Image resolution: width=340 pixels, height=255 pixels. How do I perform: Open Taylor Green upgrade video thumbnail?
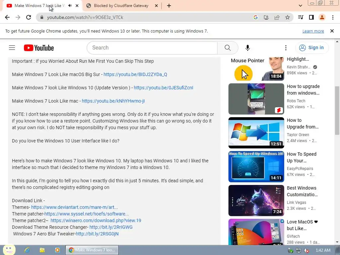coord(256,133)
